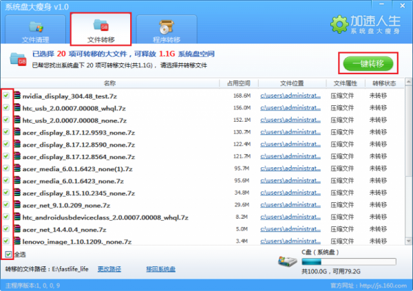Toggle acer_display_8.17.12.9593_none.7z checkbox
The height and width of the screenshot is (291, 413).
click(6, 131)
